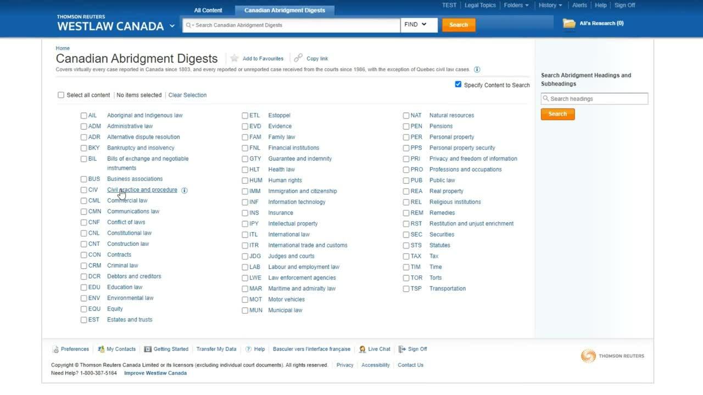
Task: Check the CIV Civil practice and procedure box
Action: pos(83,190)
